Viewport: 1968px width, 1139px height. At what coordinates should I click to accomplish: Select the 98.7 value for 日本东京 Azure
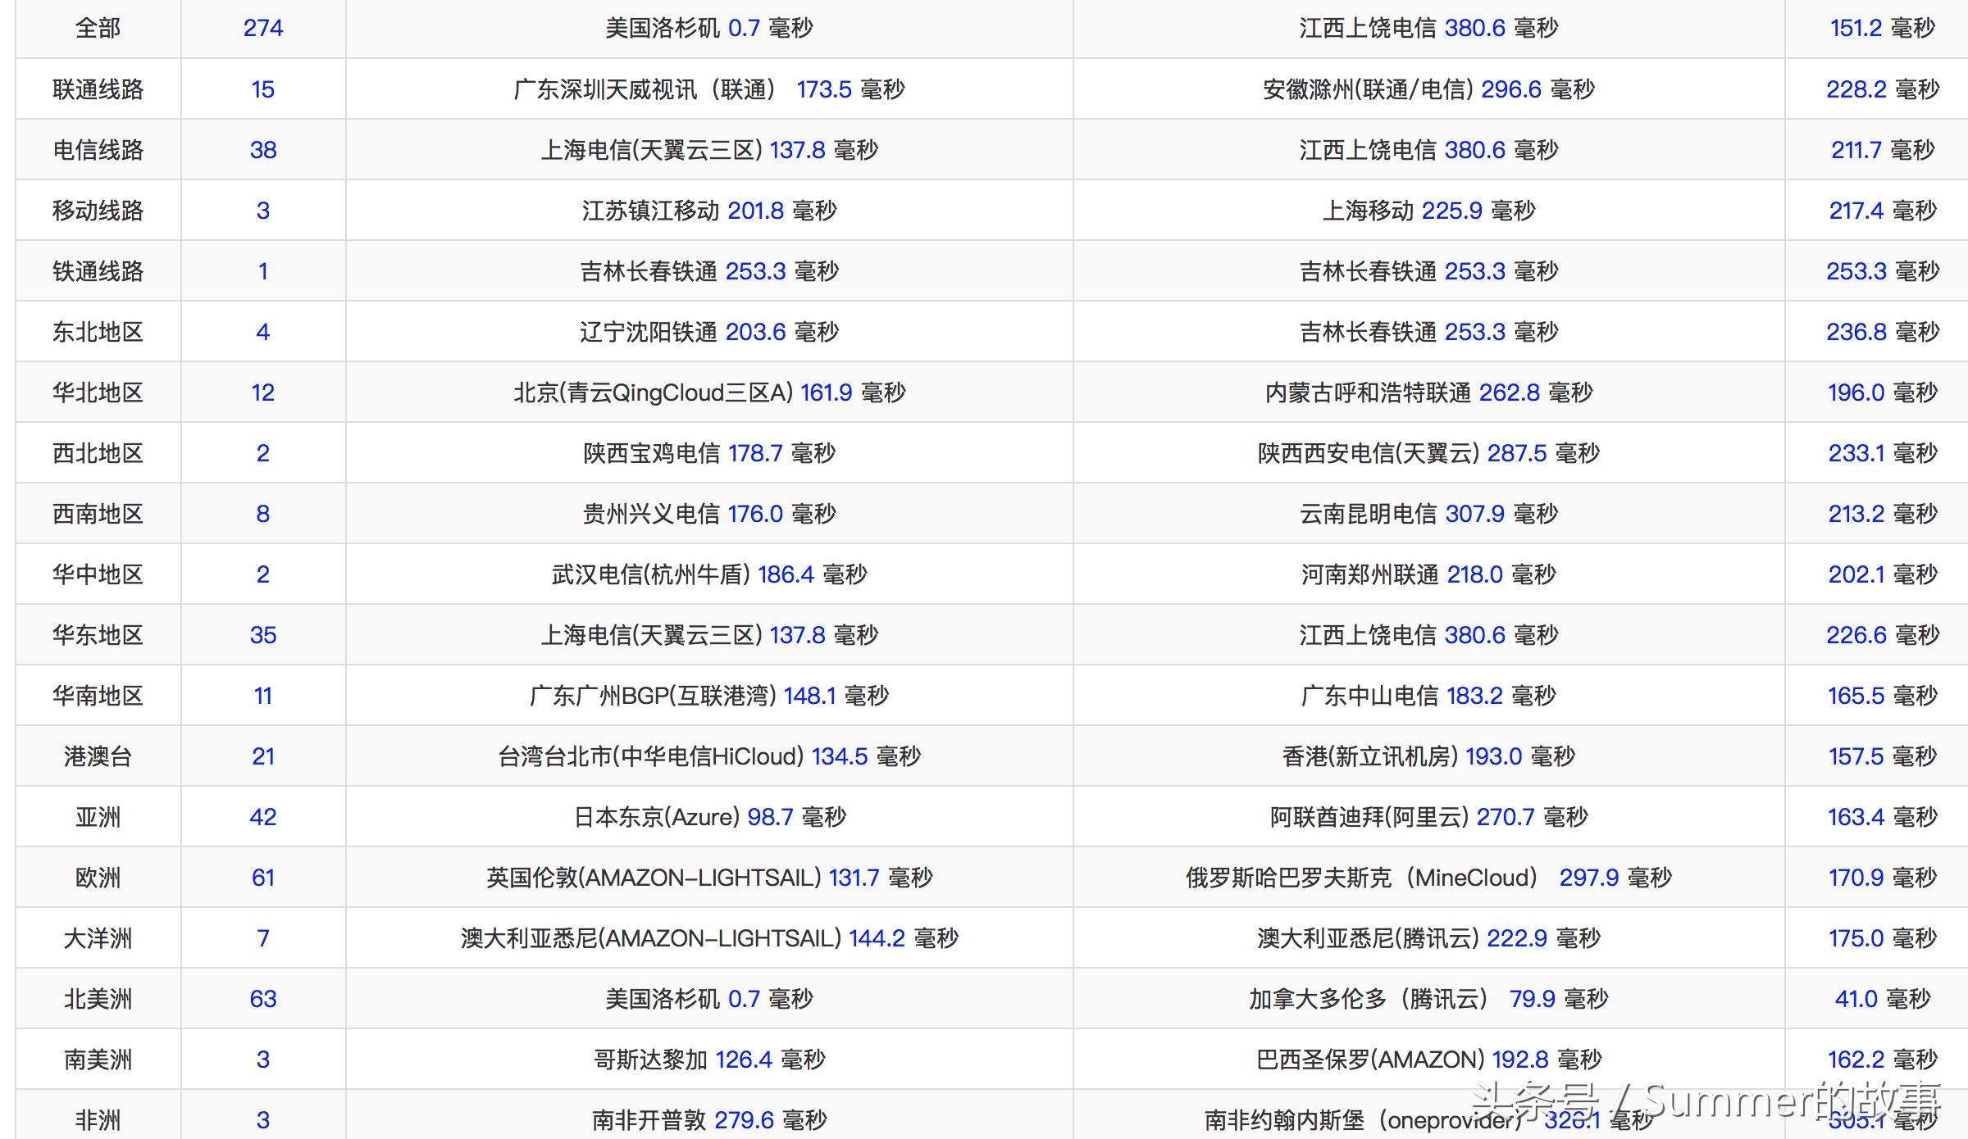pos(770,817)
